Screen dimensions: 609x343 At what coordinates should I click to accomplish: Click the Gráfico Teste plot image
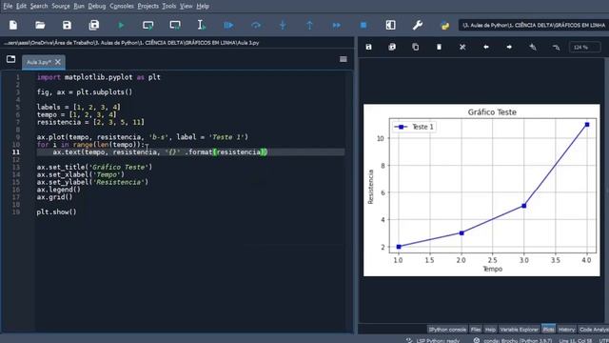(x=481, y=191)
